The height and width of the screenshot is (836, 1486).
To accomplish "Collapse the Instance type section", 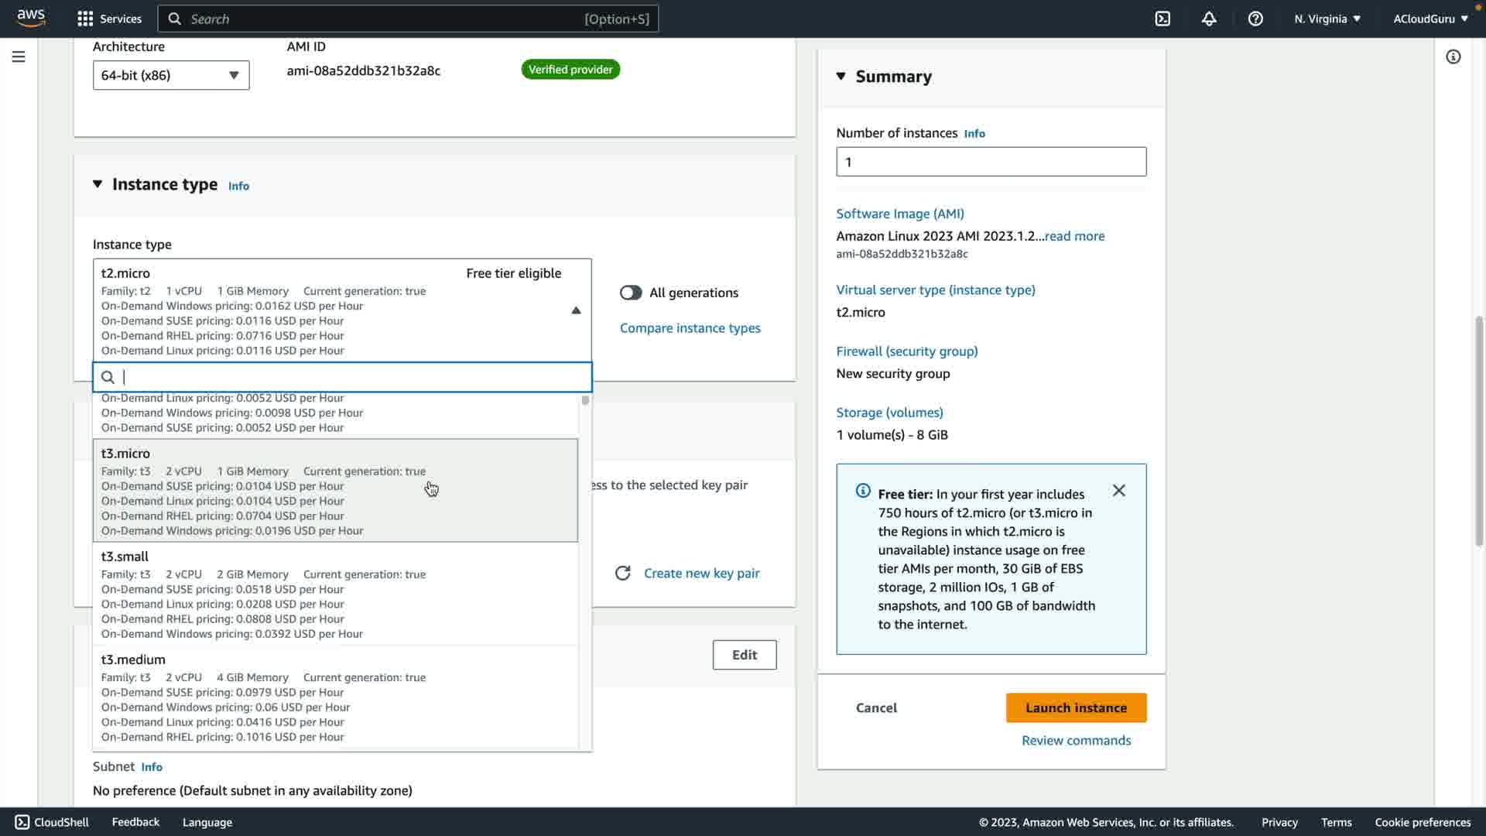I will [x=98, y=184].
